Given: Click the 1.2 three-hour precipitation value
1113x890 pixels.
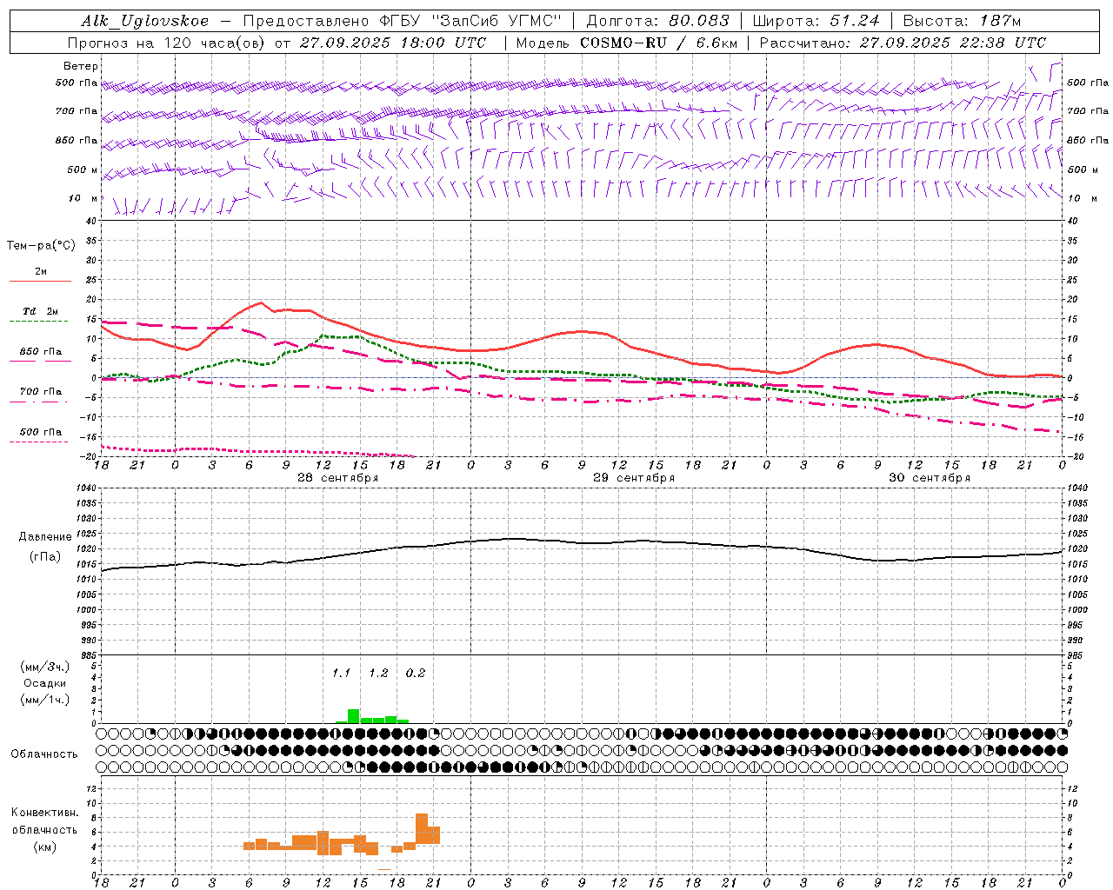Looking at the screenshot, I should (x=378, y=674).
